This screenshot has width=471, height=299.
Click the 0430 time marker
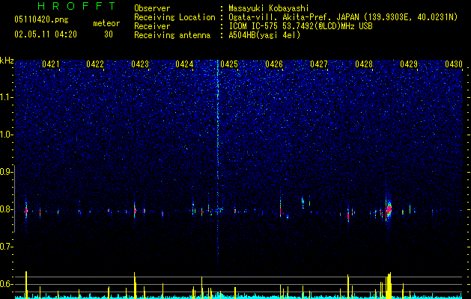tap(454, 64)
